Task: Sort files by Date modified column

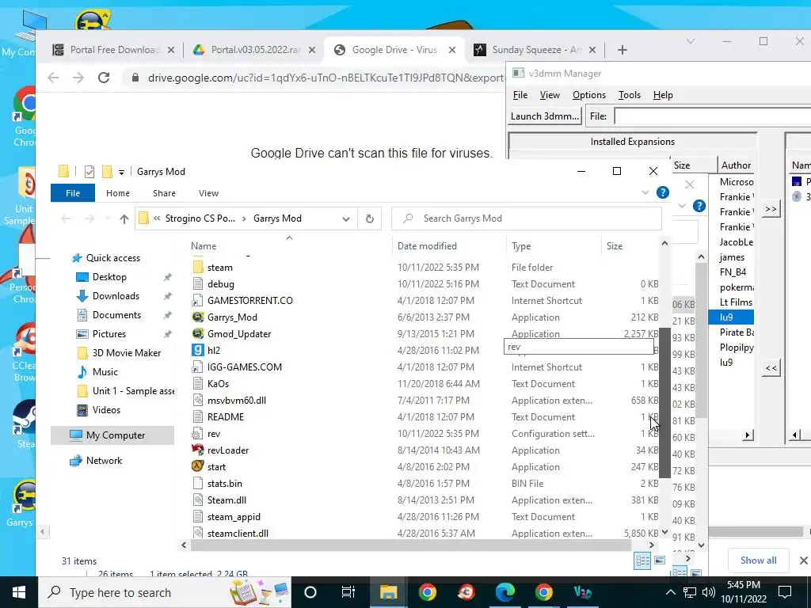Action: (x=427, y=246)
